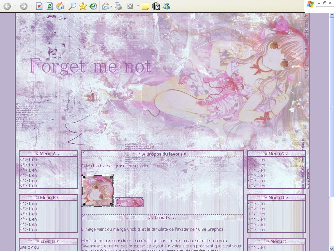
Task: Print the page with the printer icon
Action: [118, 7]
